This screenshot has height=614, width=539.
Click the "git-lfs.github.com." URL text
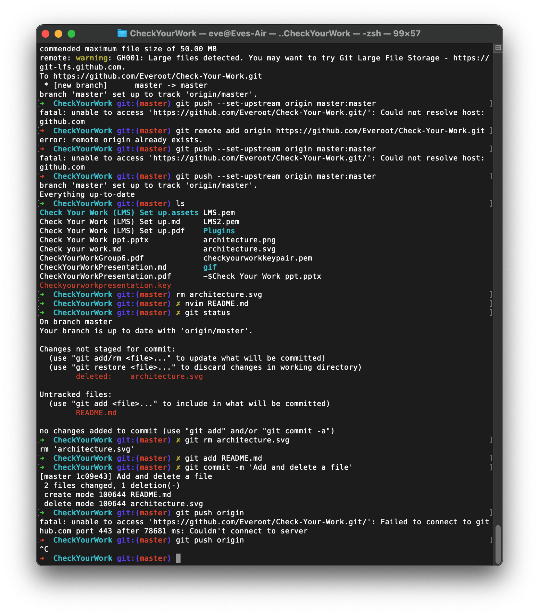click(82, 67)
